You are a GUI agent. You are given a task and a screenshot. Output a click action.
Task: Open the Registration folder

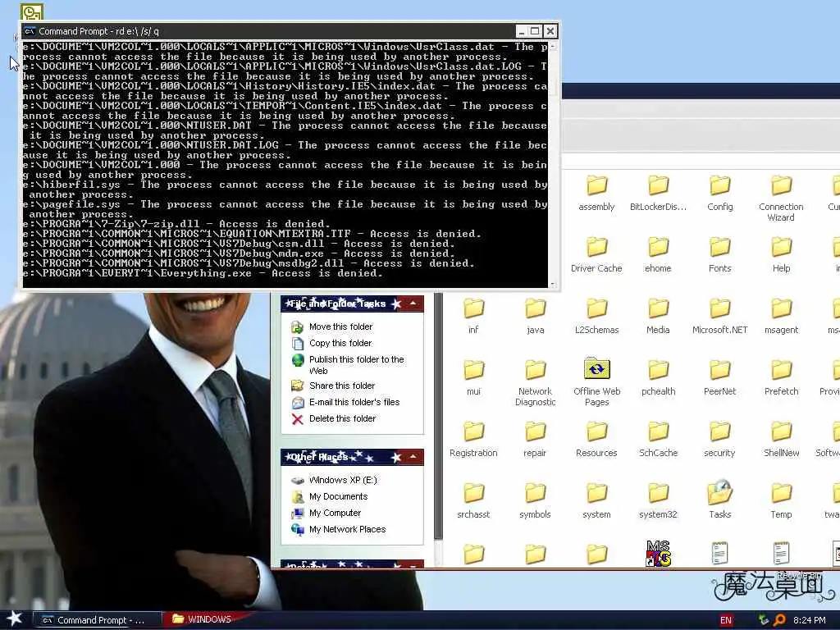click(x=473, y=440)
